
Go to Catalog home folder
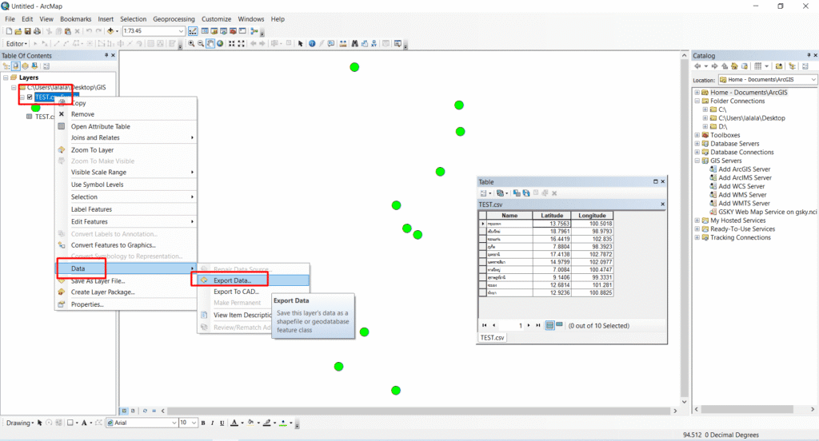pyautogui.click(x=734, y=66)
